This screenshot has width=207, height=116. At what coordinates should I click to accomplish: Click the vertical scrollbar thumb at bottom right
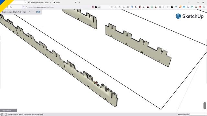click(x=205, y=106)
